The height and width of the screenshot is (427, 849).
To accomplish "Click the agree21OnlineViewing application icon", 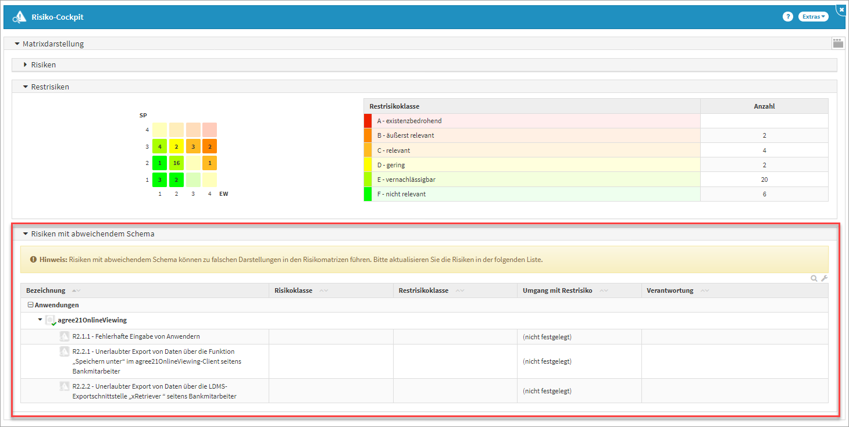I will tap(51, 320).
